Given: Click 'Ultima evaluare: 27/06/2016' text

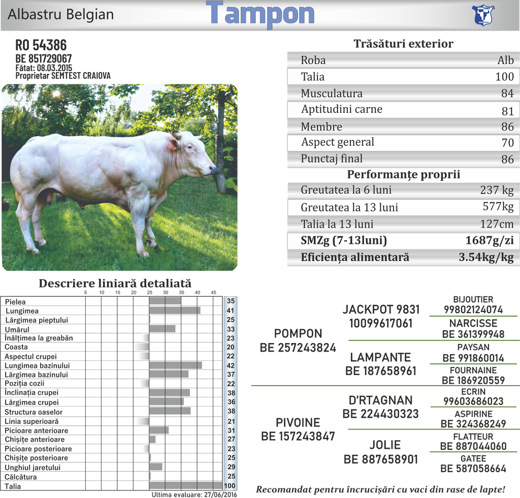Looking at the screenshot, I should (x=194, y=494).
